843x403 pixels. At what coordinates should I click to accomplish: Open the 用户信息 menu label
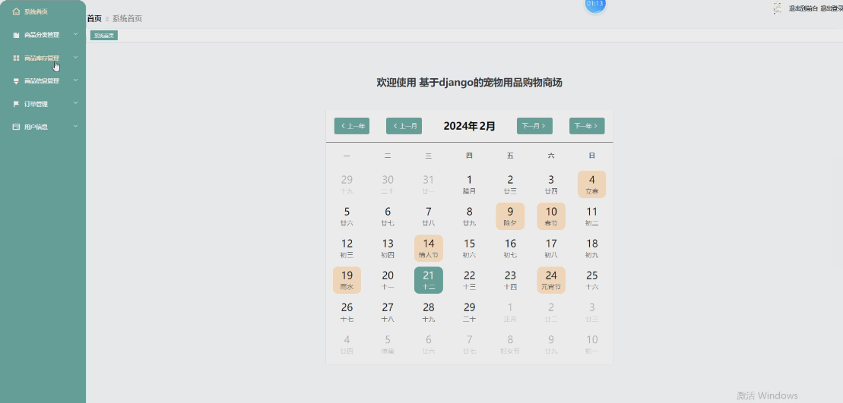36,128
